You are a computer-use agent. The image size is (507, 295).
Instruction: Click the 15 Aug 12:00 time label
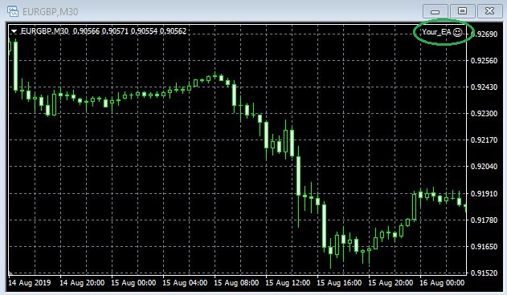tap(288, 283)
